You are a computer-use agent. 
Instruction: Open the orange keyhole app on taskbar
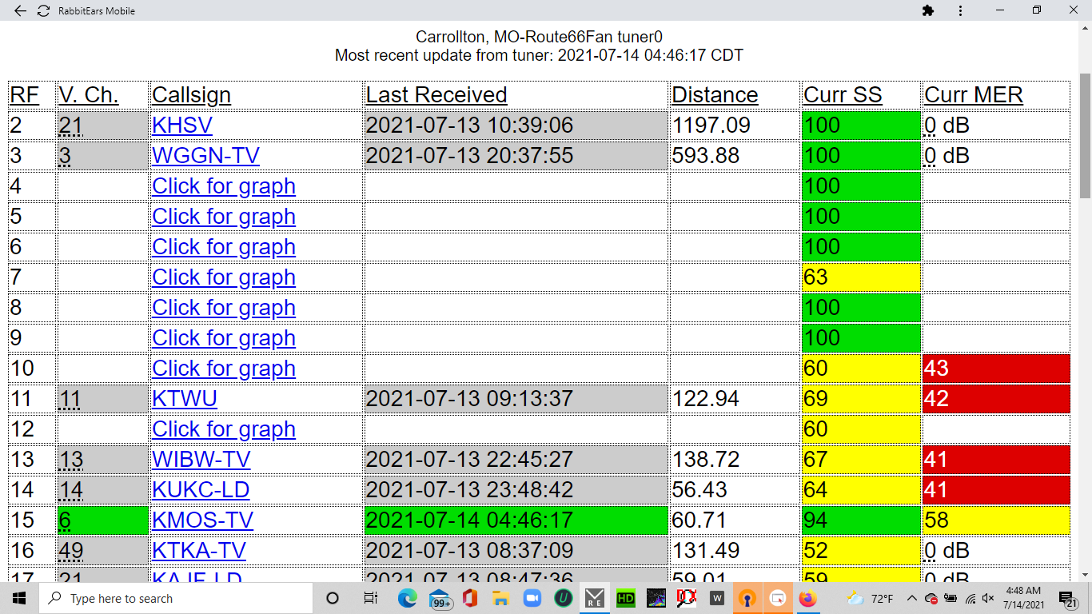click(747, 598)
